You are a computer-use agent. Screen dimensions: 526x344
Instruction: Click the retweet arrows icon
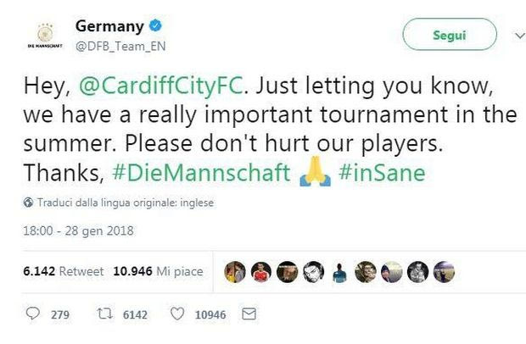coord(106,314)
